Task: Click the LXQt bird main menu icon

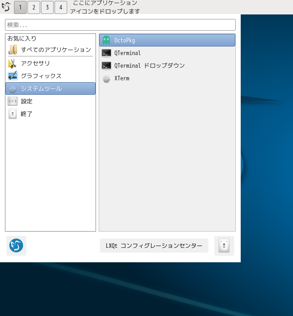Action: pyautogui.click(x=6, y=7)
